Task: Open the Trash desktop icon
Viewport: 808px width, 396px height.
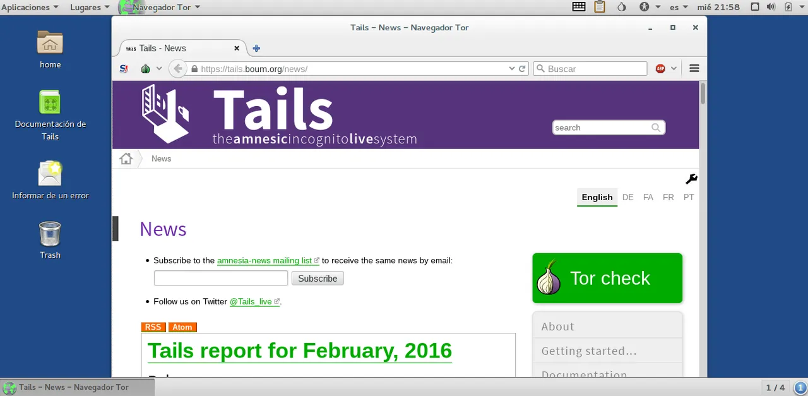Action: tap(50, 240)
